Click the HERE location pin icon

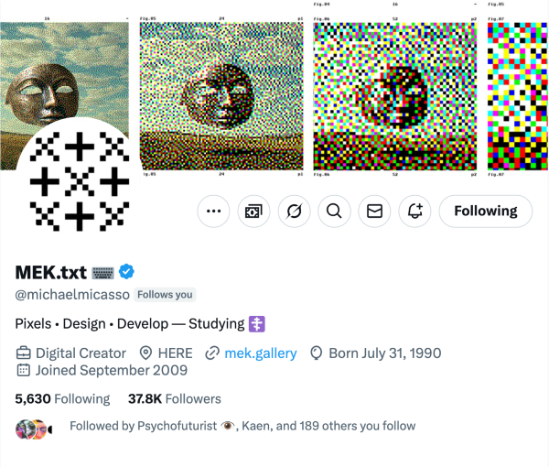coord(145,353)
